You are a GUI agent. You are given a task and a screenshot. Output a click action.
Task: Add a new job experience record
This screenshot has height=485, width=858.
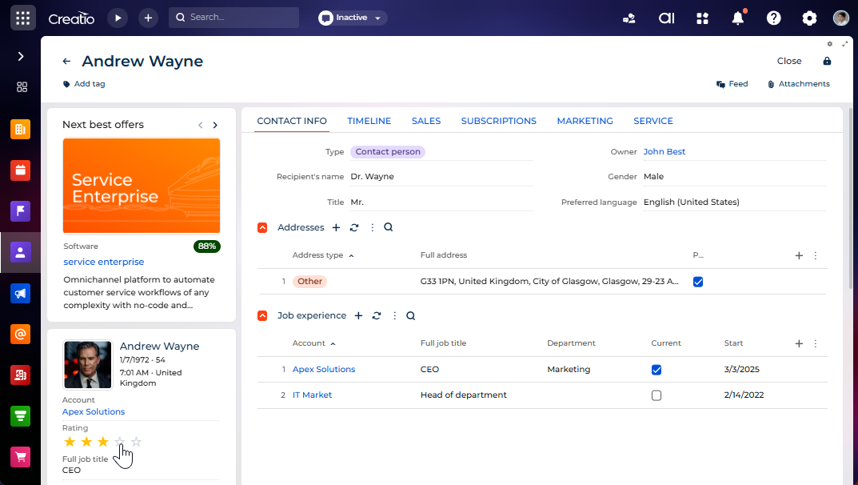tap(358, 315)
